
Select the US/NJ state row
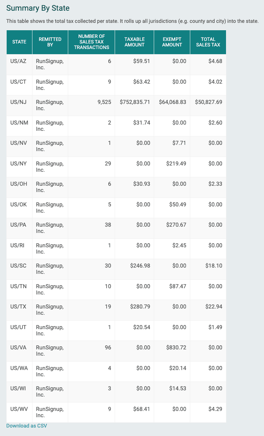pyautogui.click(x=19, y=102)
